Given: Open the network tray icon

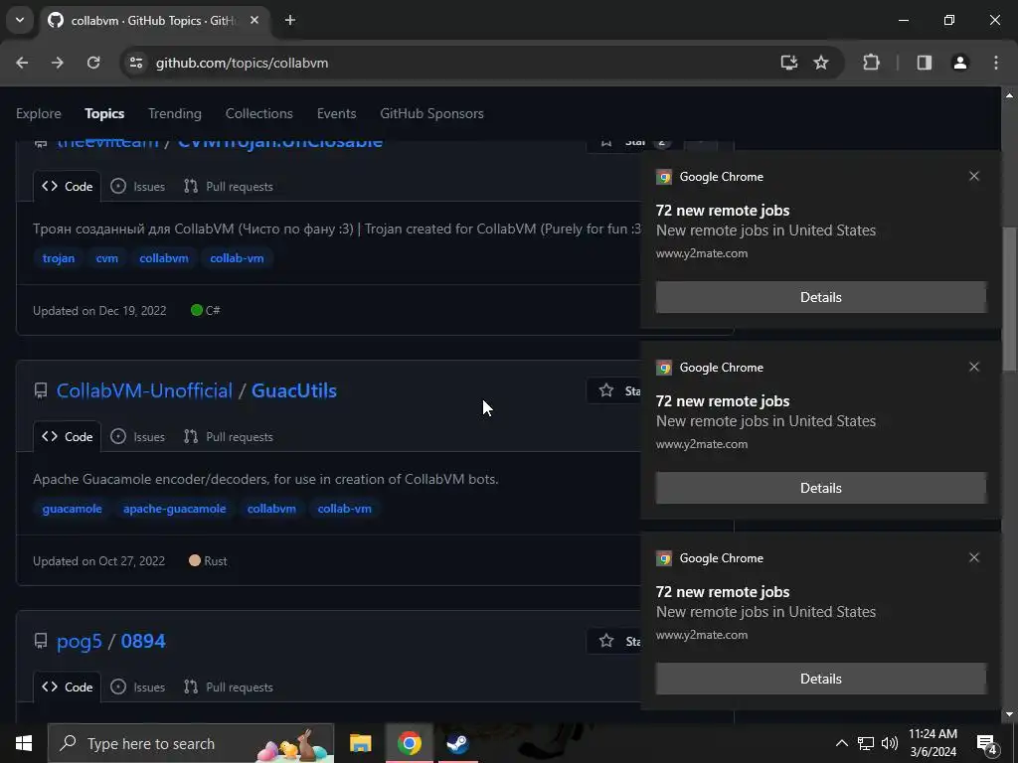Looking at the screenshot, I should (866, 743).
